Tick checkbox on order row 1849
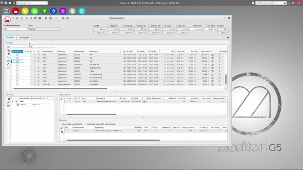Viewport: 303px width, 170px height. [18, 65]
